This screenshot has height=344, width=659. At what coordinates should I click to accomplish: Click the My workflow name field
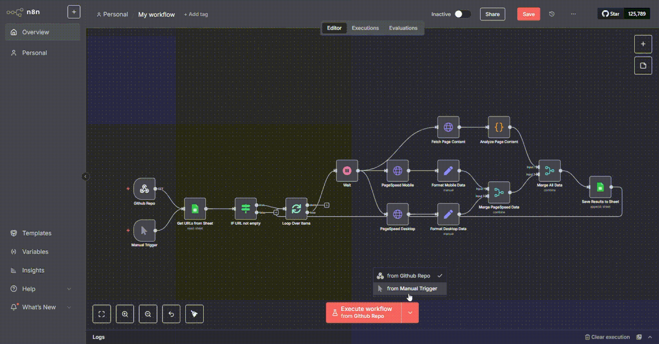coord(157,14)
